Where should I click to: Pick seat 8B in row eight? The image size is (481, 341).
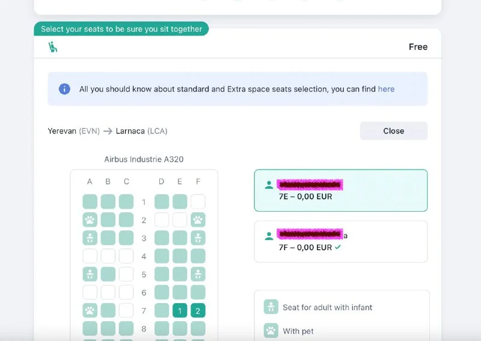pyautogui.click(x=108, y=328)
